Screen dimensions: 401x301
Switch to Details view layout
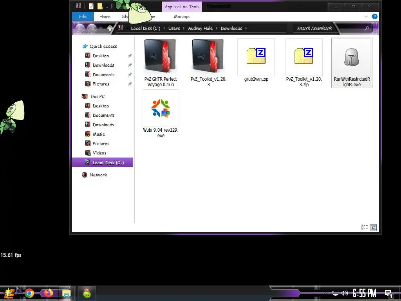pyautogui.click(x=365, y=227)
